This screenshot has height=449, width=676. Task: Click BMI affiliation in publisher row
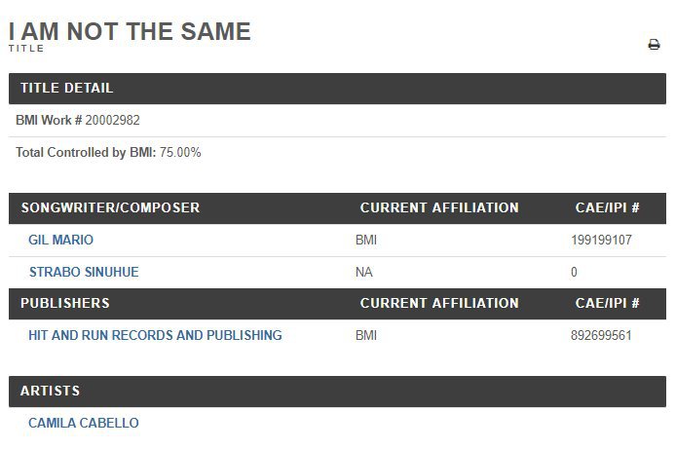pyautogui.click(x=366, y=335)
